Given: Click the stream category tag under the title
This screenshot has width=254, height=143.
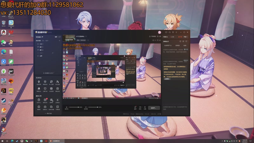Looking at the screenshot, I should click(x=81, y=40).
